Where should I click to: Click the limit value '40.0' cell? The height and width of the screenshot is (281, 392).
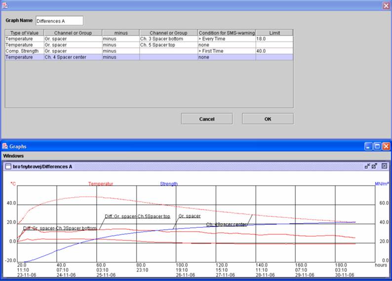[x=274, y=51]
